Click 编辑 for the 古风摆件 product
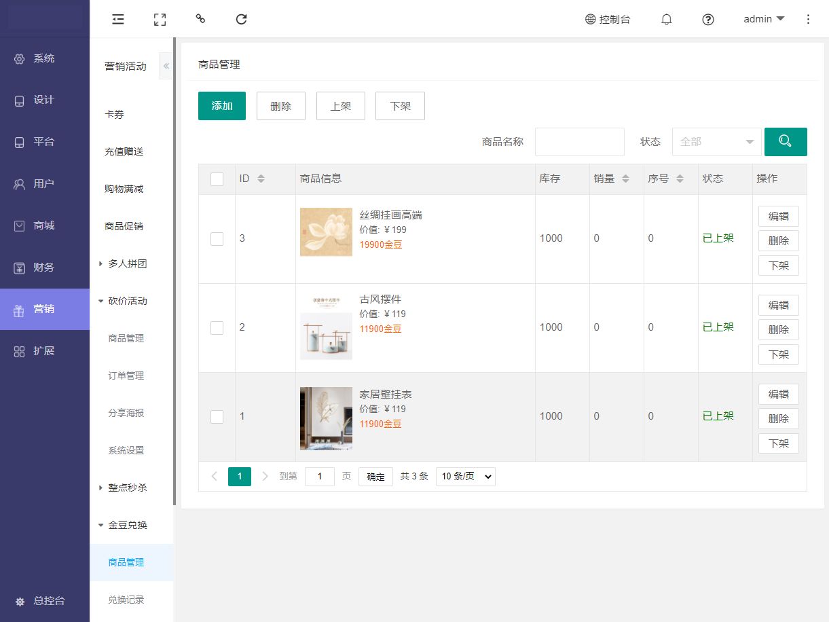The height and width of the screenshot is (622, 829). (778, 306)
